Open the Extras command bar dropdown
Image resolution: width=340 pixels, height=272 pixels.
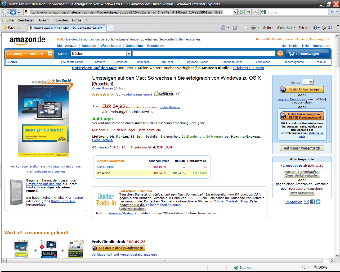pyautogui.click(x=305, y=28)
